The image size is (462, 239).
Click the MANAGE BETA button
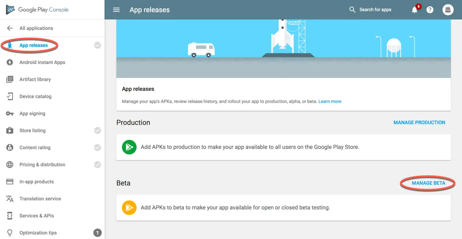[x=428, y=183]
